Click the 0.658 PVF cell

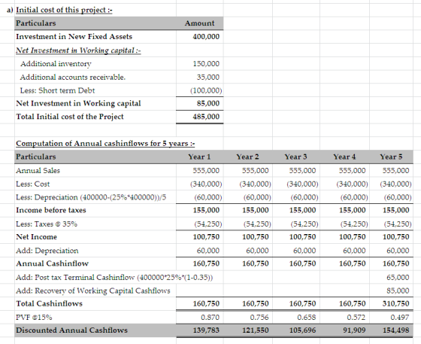307,318
